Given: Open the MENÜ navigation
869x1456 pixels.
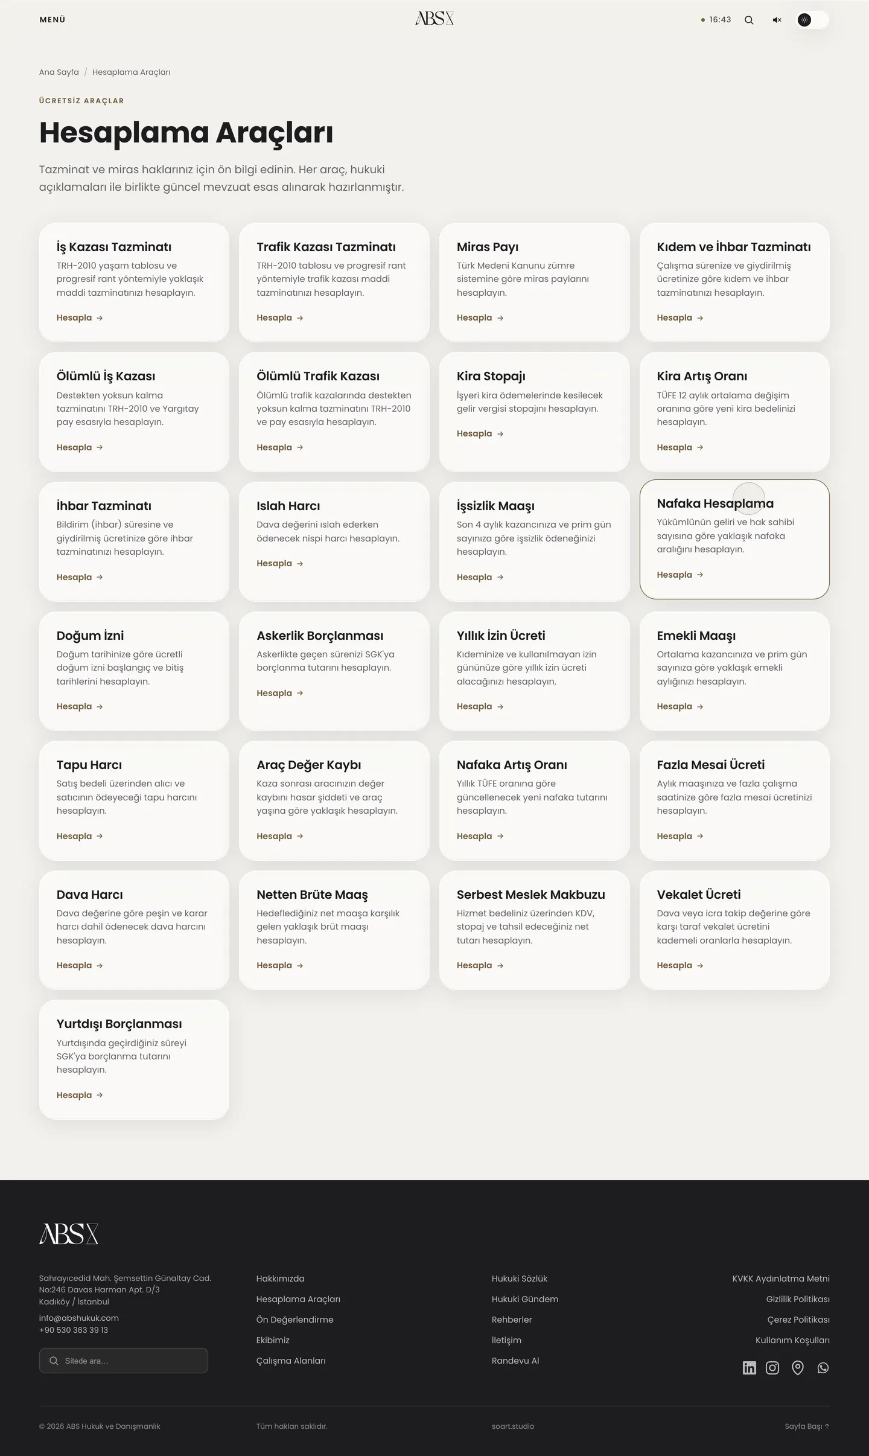Looking at the screenshot, I should [53, 20].
